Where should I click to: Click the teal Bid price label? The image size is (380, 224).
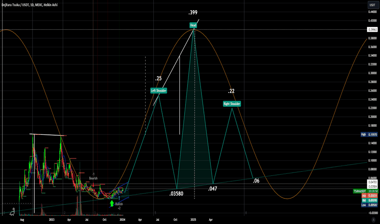click(369, 200)
